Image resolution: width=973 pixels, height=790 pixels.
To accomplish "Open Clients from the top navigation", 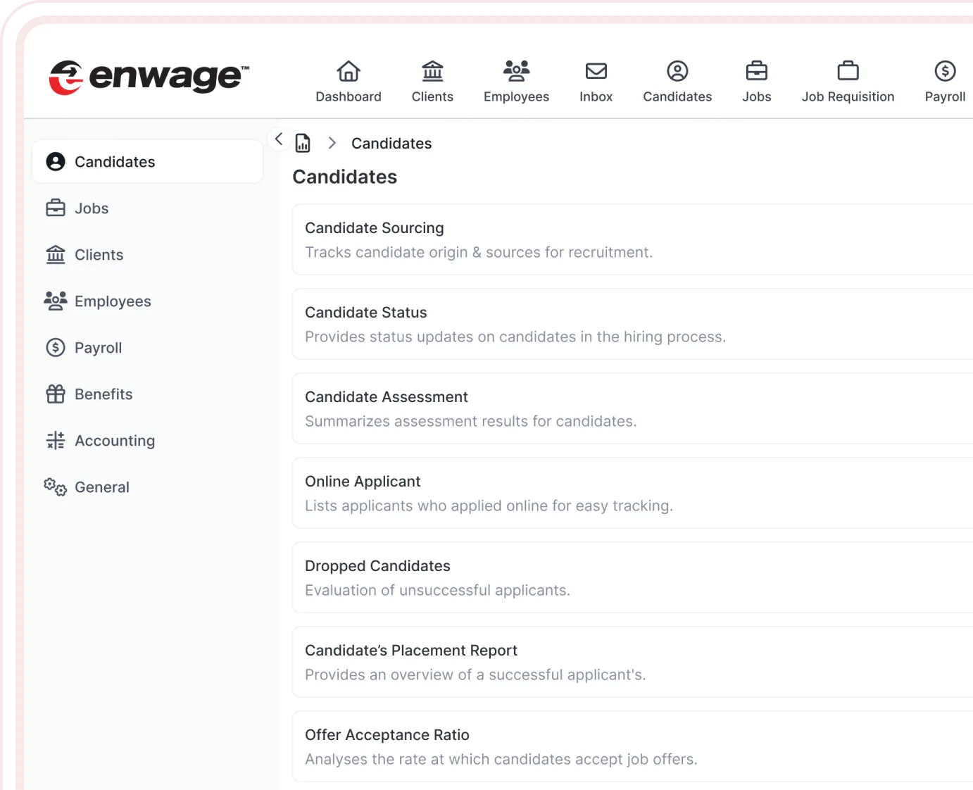I will 432,82.
